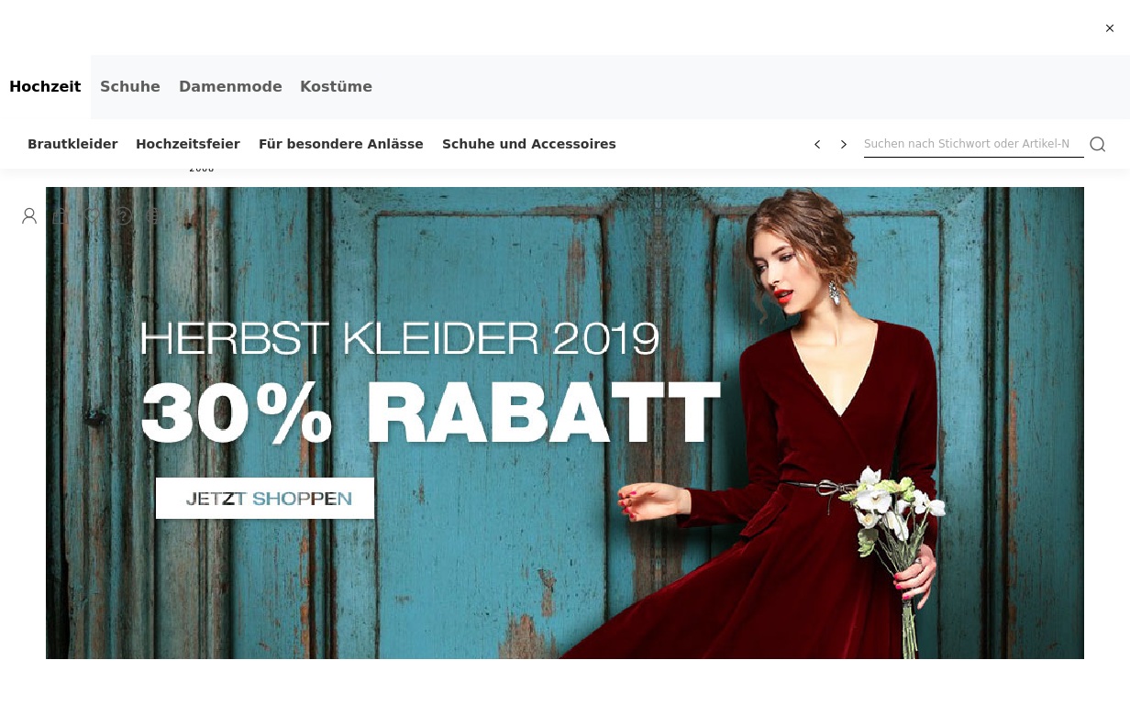Click the Jetzt Shoppen button
Screen dimensions: 1130x704
point(265,498)
